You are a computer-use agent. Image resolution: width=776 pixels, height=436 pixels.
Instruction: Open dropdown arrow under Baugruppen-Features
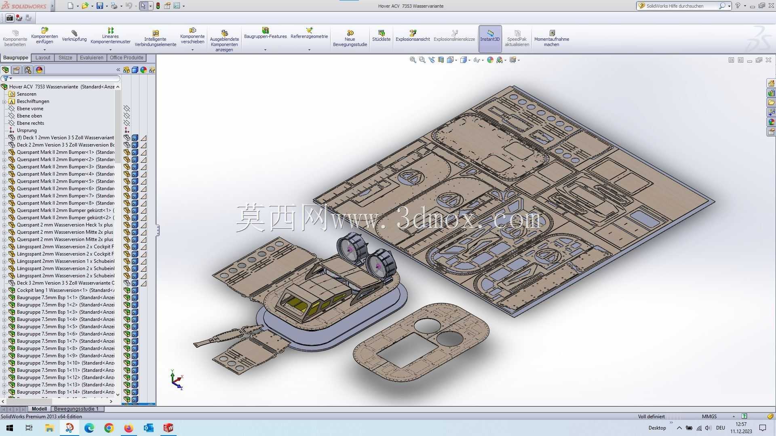(x=265, y=50)
